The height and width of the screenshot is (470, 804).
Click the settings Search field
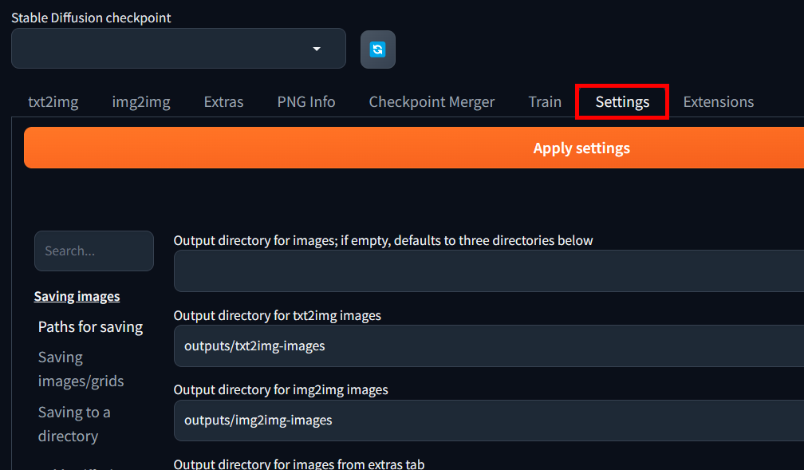pos(94,251)
